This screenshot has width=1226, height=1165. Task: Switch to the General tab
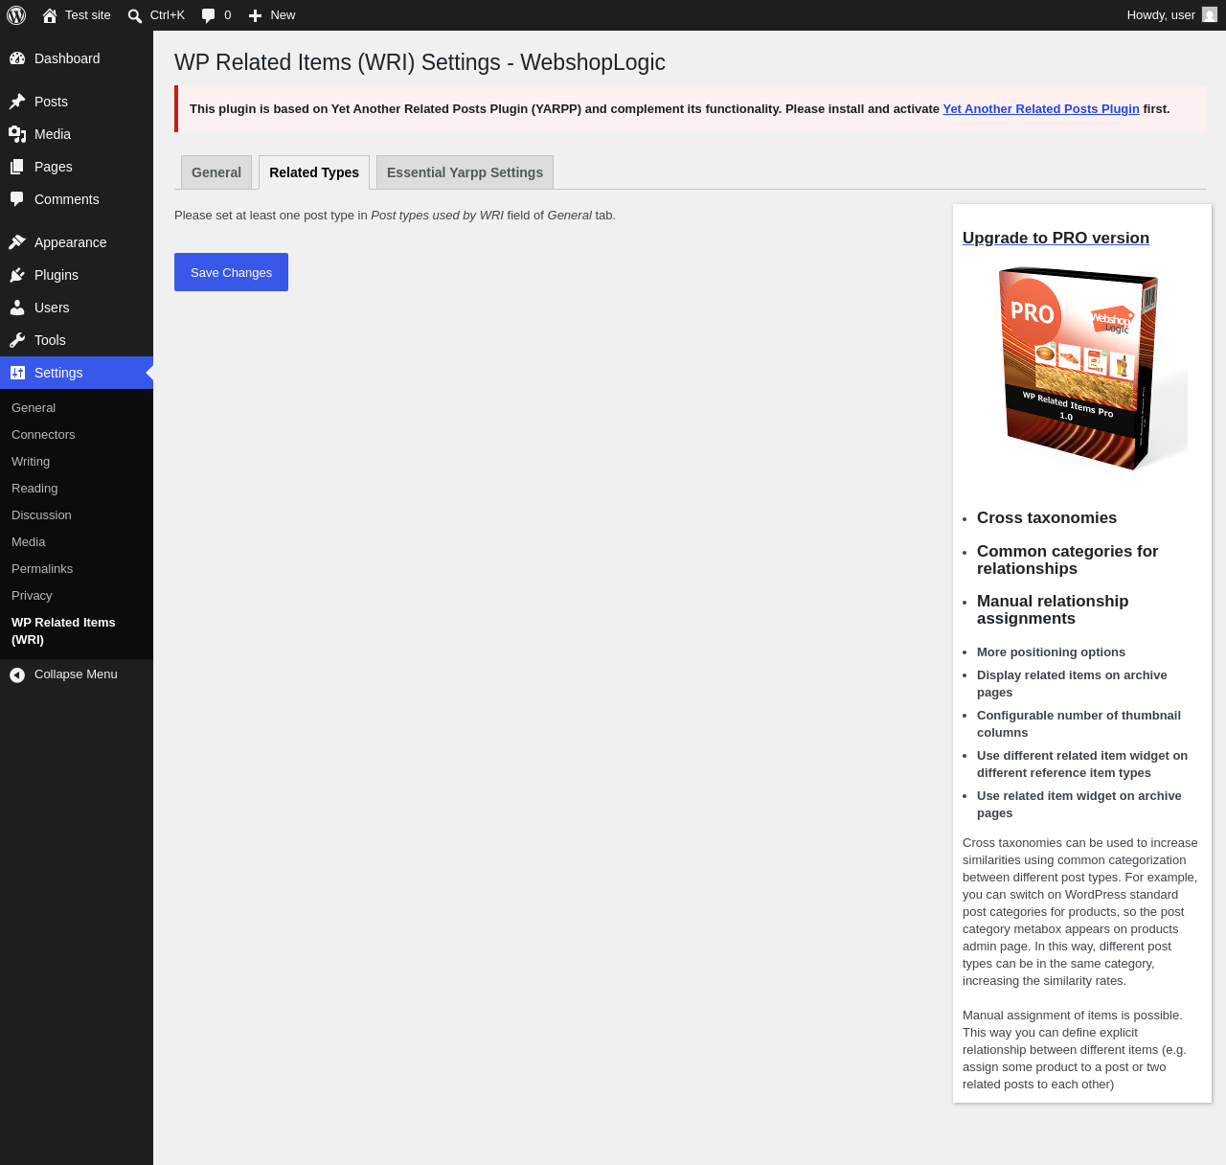pos(216,172)
